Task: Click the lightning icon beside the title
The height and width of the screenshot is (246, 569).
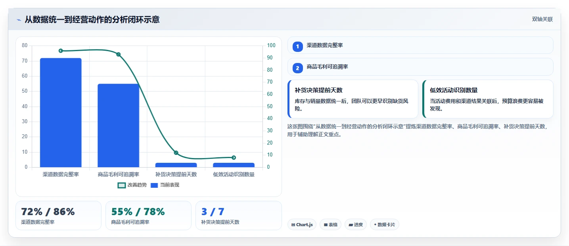Action: (x=19, y=20)
